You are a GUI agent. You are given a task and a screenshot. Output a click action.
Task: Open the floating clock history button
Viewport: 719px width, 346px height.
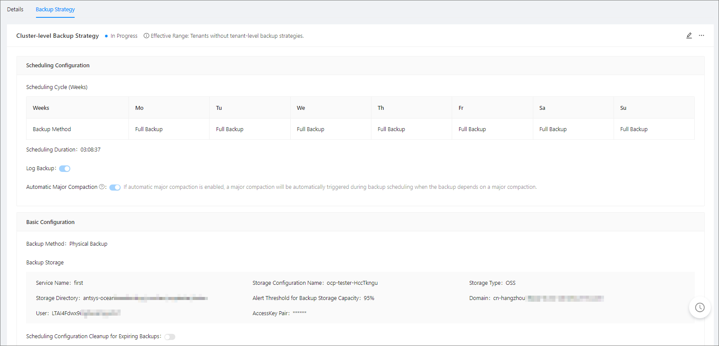click(699, 307)
